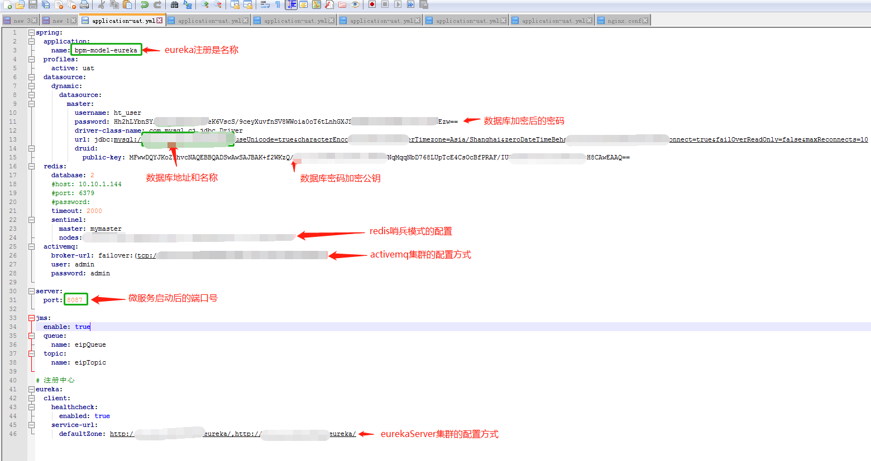871x461 pixels.
Task: Click the Redo arrow icon
Action: (157, 4)
